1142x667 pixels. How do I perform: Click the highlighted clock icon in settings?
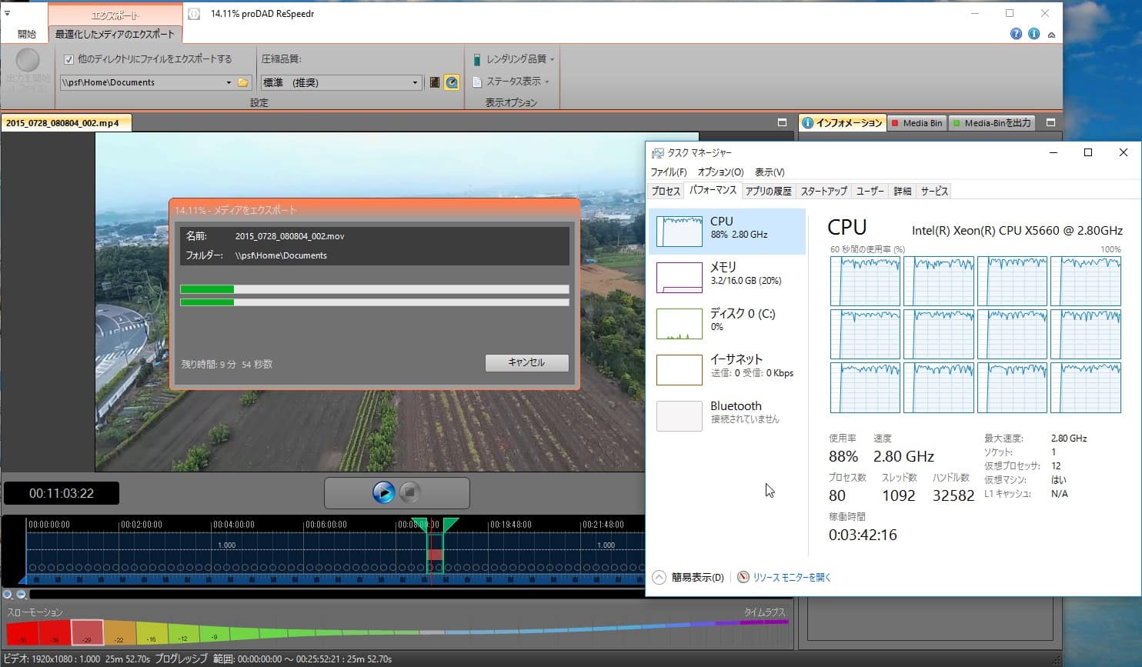click(452, 82)
